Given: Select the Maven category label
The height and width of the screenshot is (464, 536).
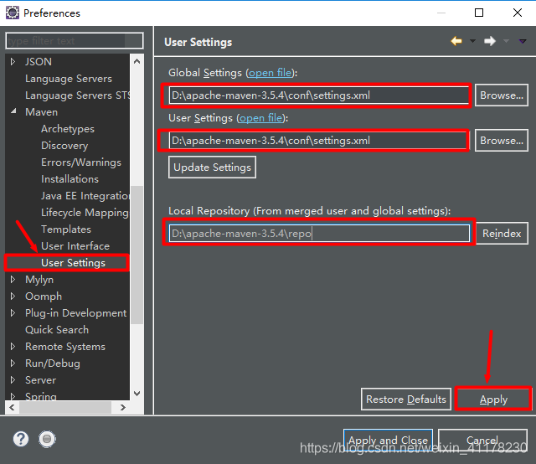Looking at the screenshot, I should point(41,112).
